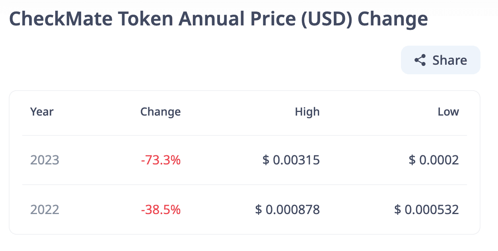The image size is (498, 251).
Task: Click the -73.3% change value
Action: [161, 160]
